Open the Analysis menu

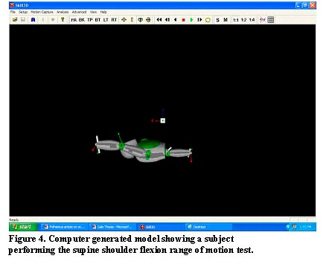click(x=63, y=12)
